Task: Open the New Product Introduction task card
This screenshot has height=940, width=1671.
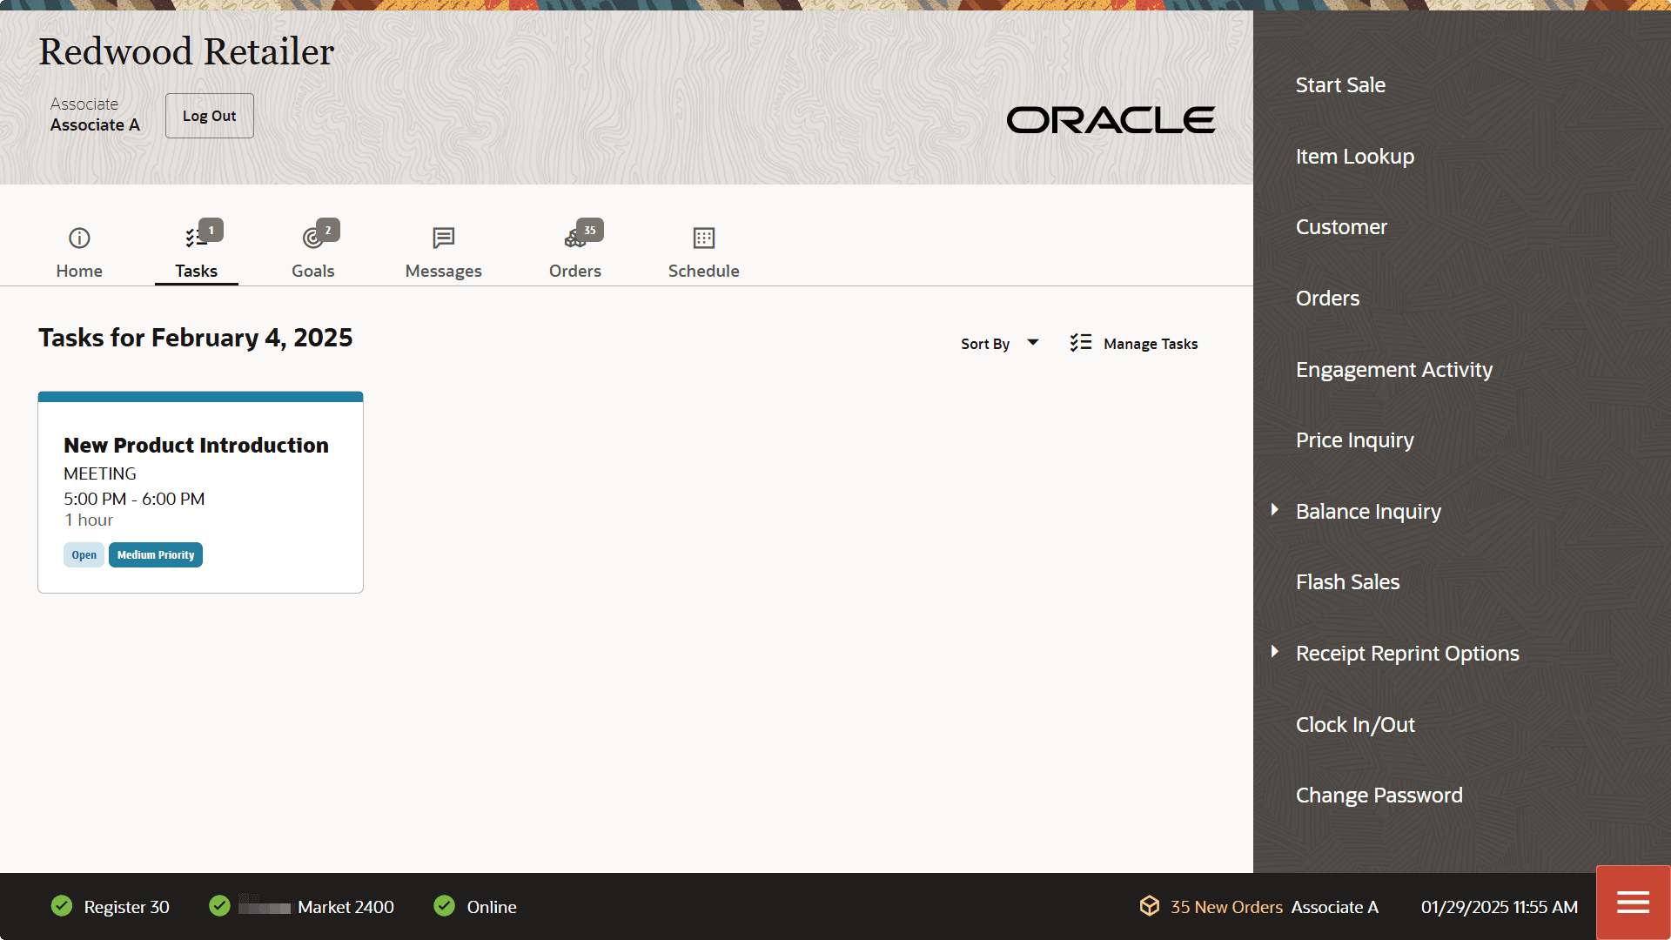Action: (x=200, y=492)
